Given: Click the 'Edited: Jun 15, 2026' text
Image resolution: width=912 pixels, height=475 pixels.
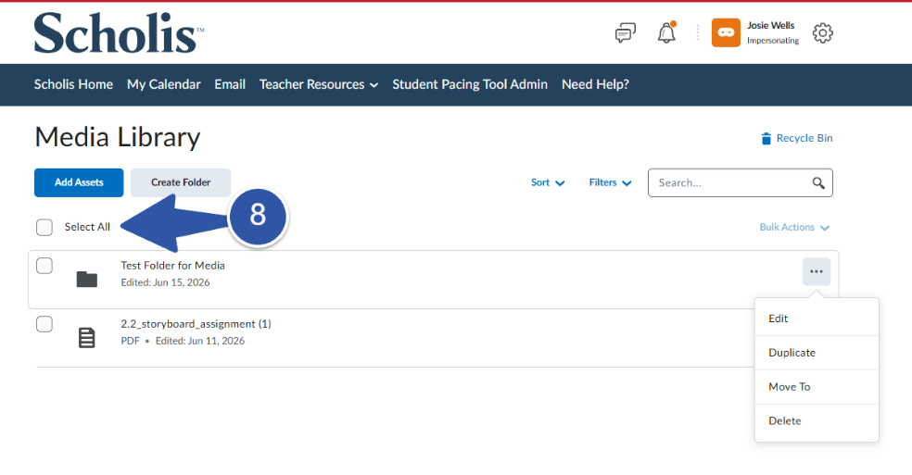Looking at the screenshot, I should [x=165, y=282].
